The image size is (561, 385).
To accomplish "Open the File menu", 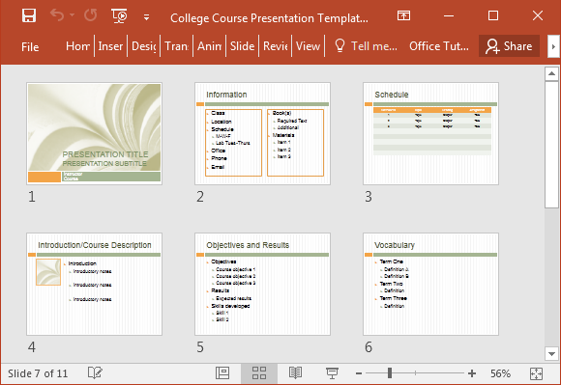I will coord(30,46).
